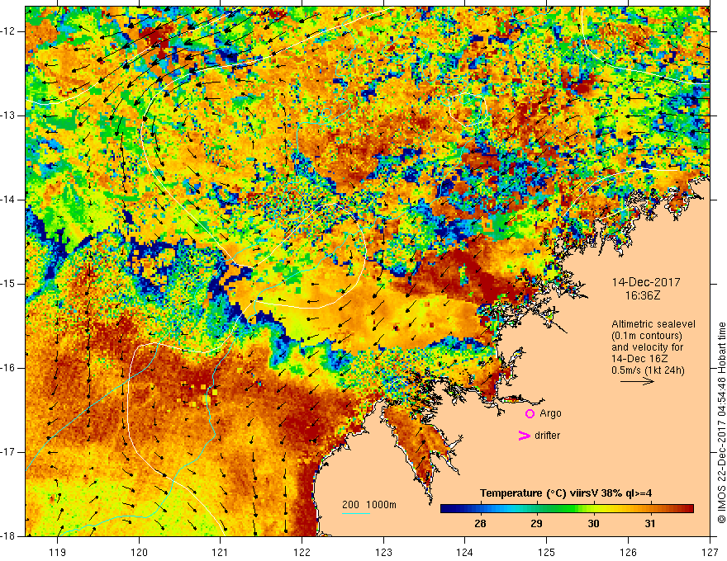Click the magenta Argo circle symbol
The image size is (727, 561).
click(x=530, y=413)
